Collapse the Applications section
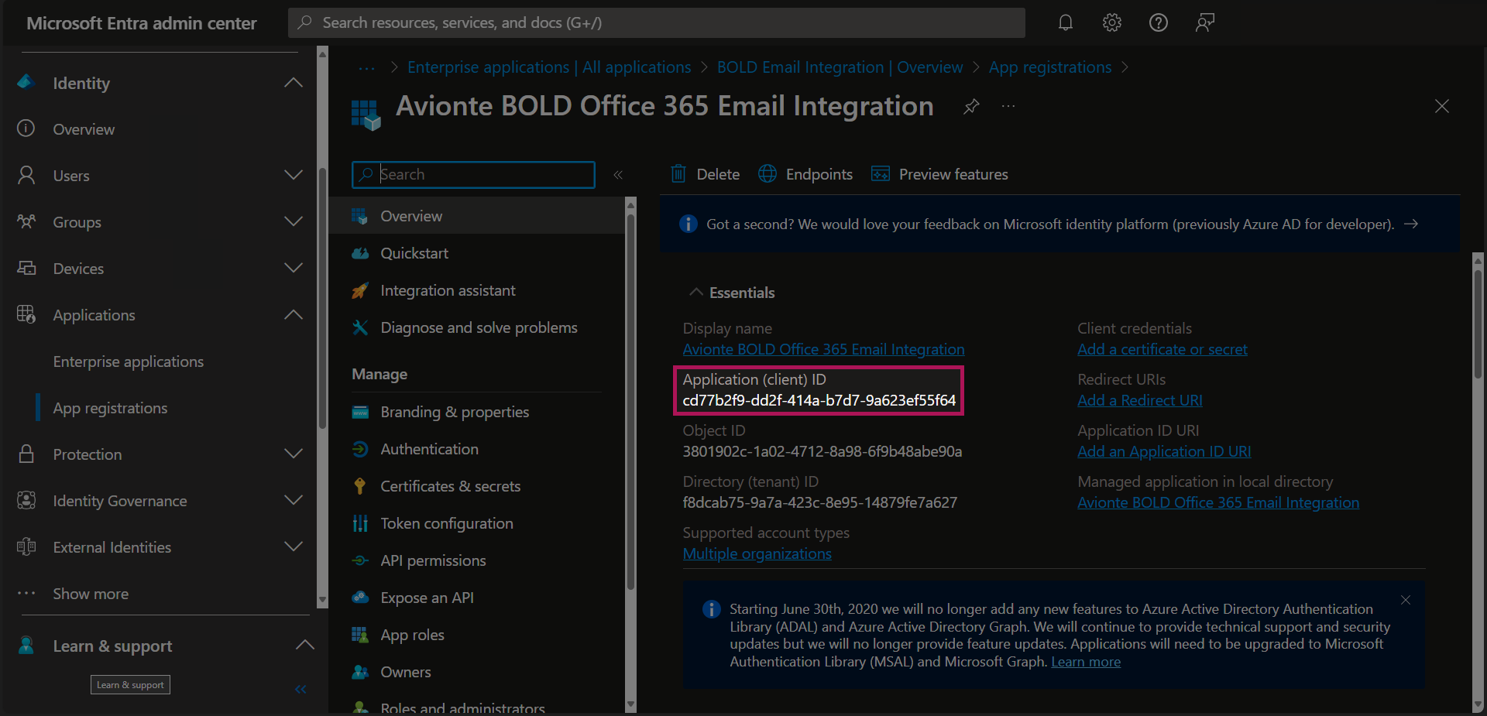This screenshot has width=1487, height=716. (293, 315)
